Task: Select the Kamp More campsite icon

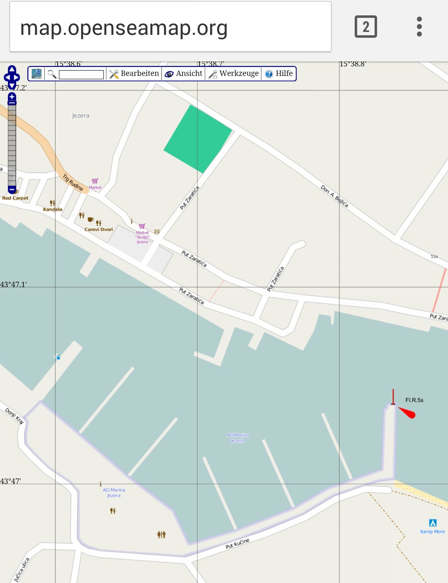Action: (x=433, y=523)
